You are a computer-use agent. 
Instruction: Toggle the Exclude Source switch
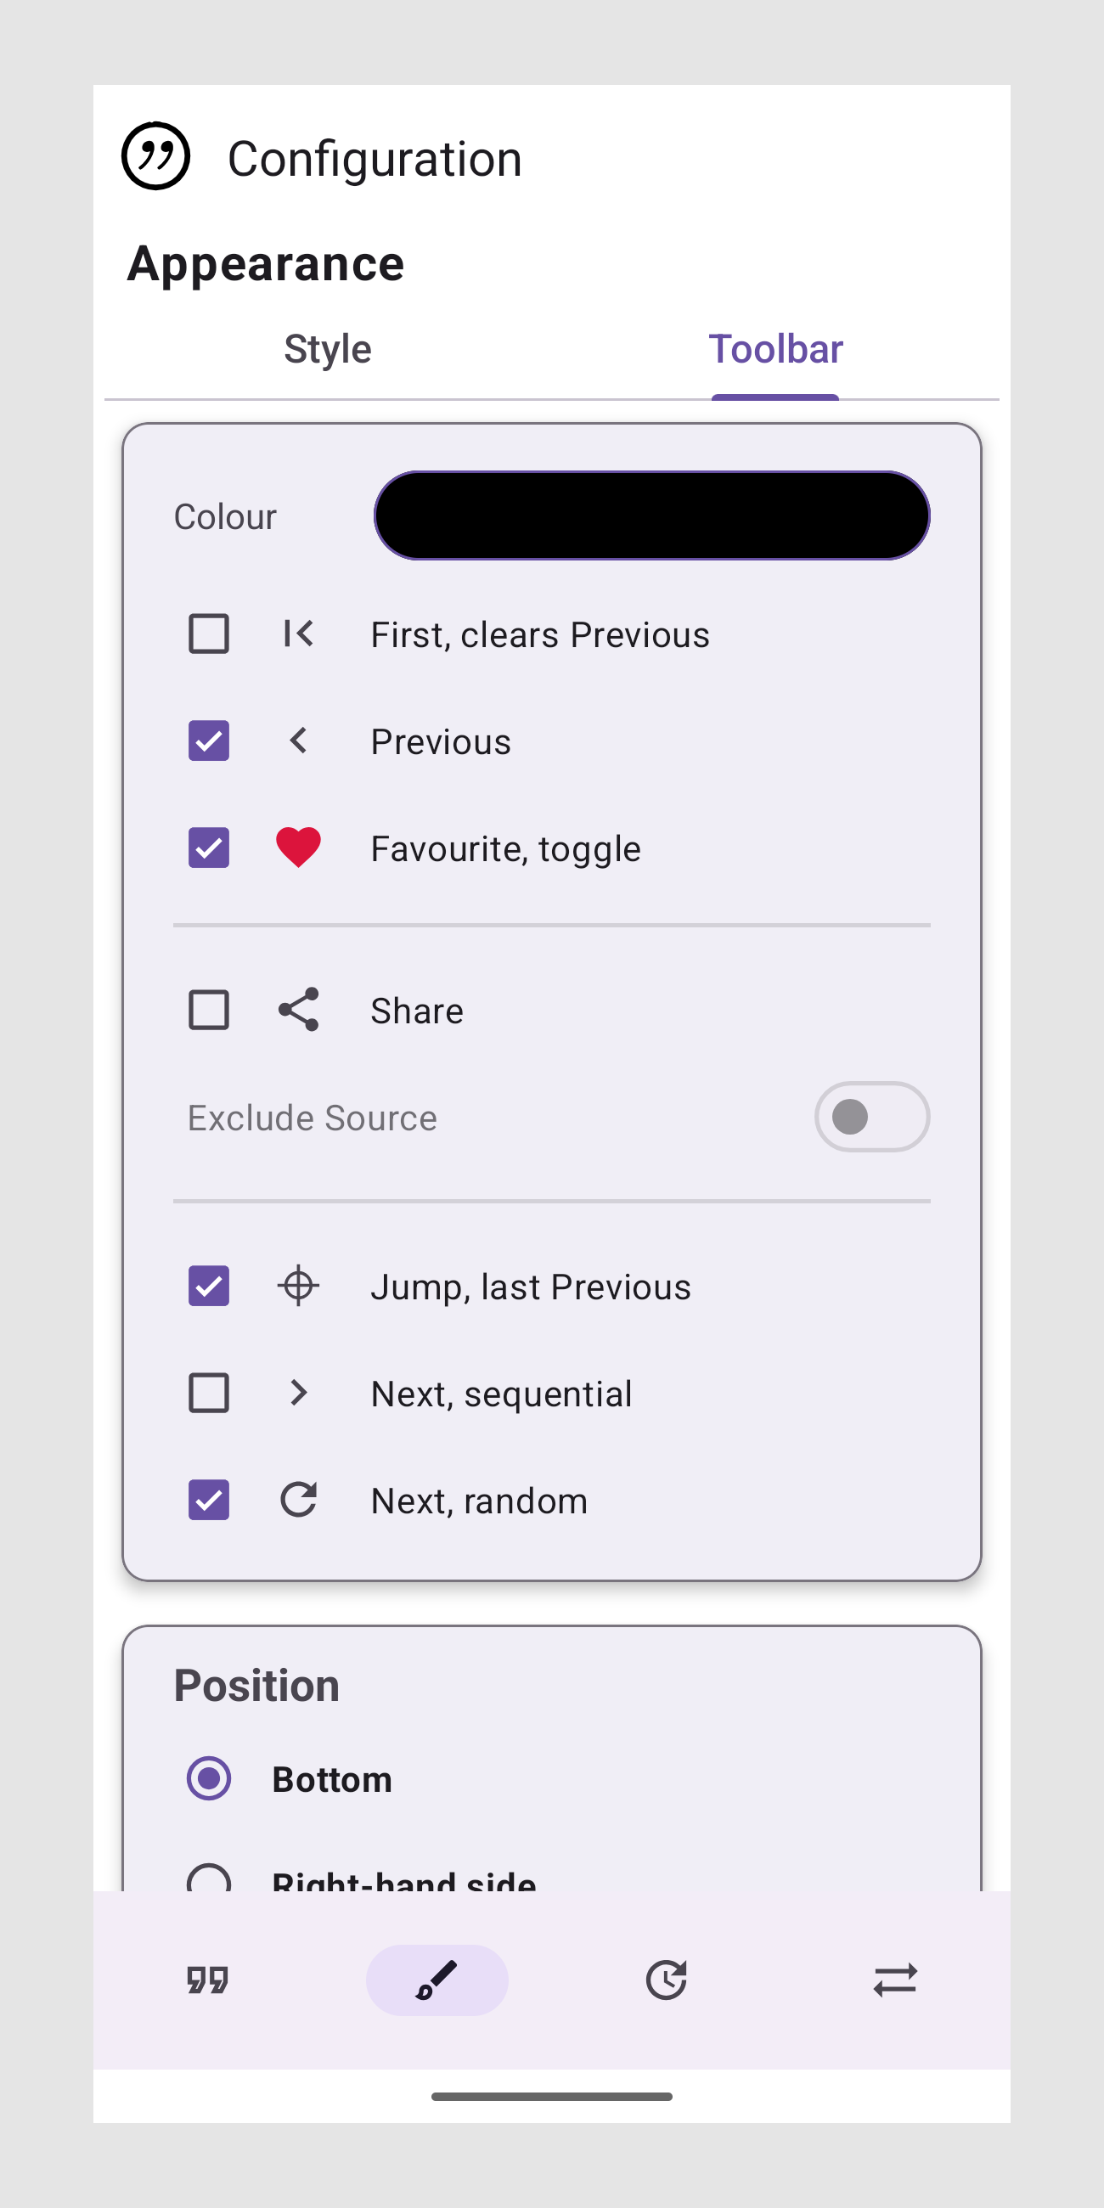click(x=870, y=1117)
